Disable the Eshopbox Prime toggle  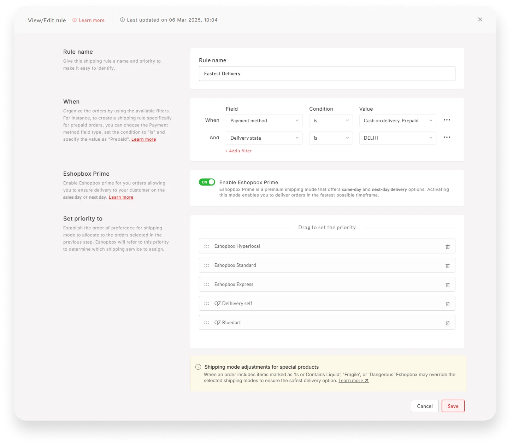pos(207,182)
